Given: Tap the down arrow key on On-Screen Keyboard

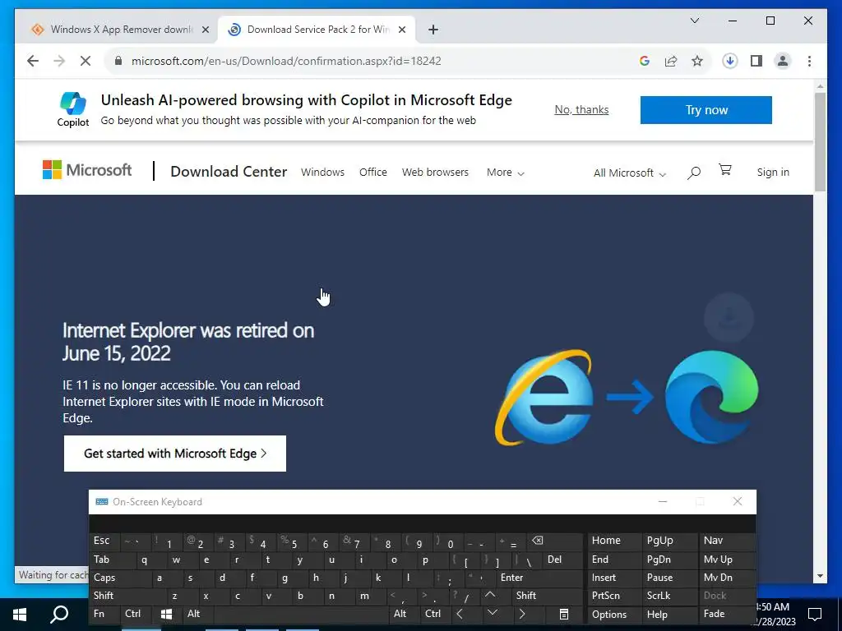Looking at the screenshot, I should tap(492, 613).
